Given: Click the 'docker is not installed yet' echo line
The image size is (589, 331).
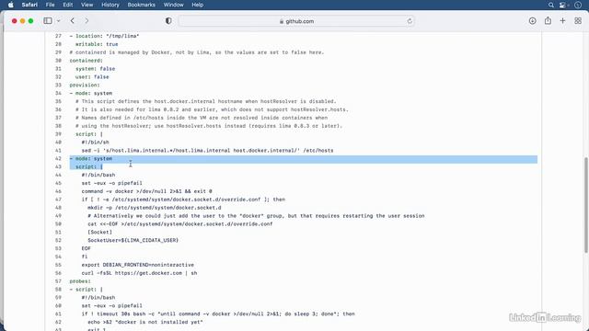Looking at the screenshot, I should point(145,322).
